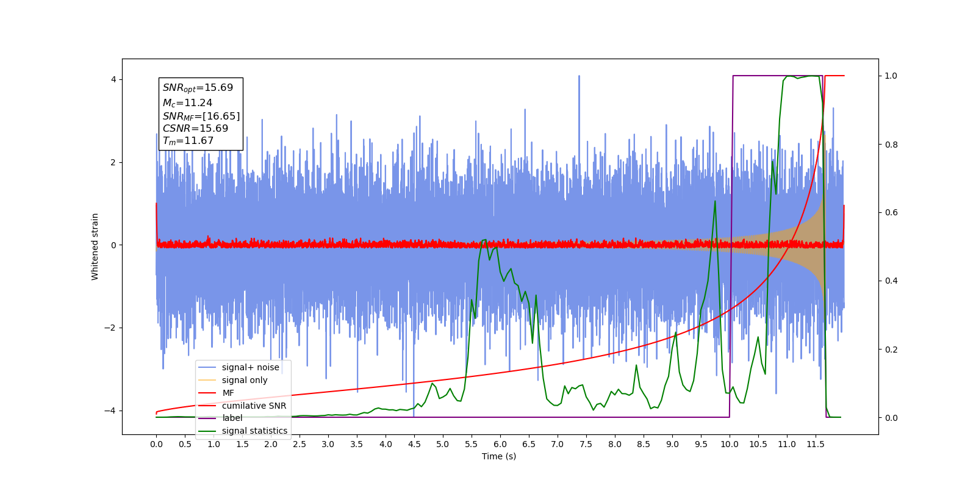Click the purple line swatch for label

pos(207,418)
